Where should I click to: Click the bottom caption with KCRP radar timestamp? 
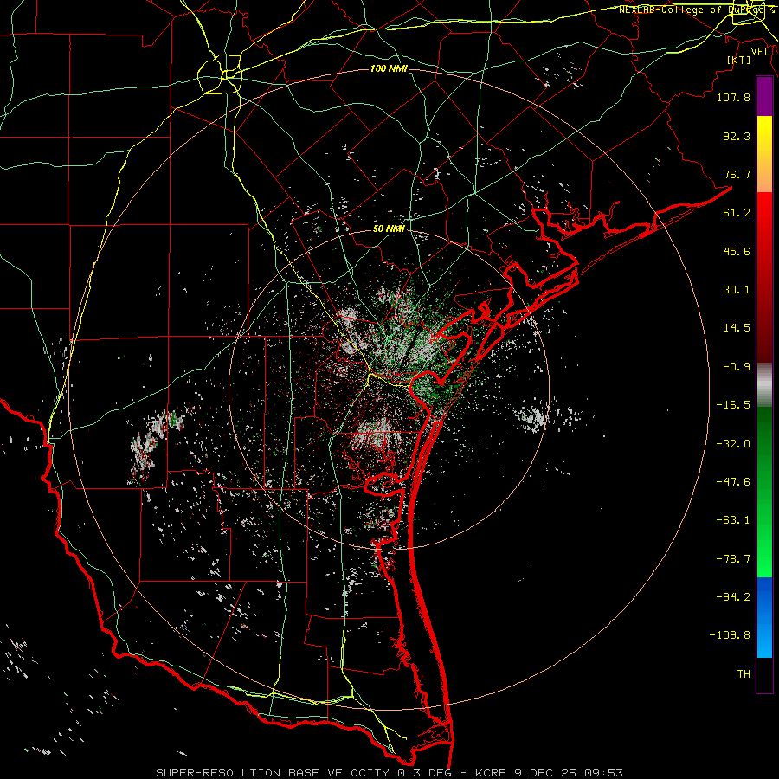click(389, 773)
